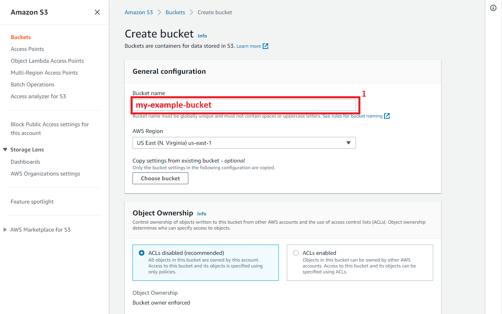502x314 pixels.
Task: Switch to Access Points in the sidebar
Action: 27,49
